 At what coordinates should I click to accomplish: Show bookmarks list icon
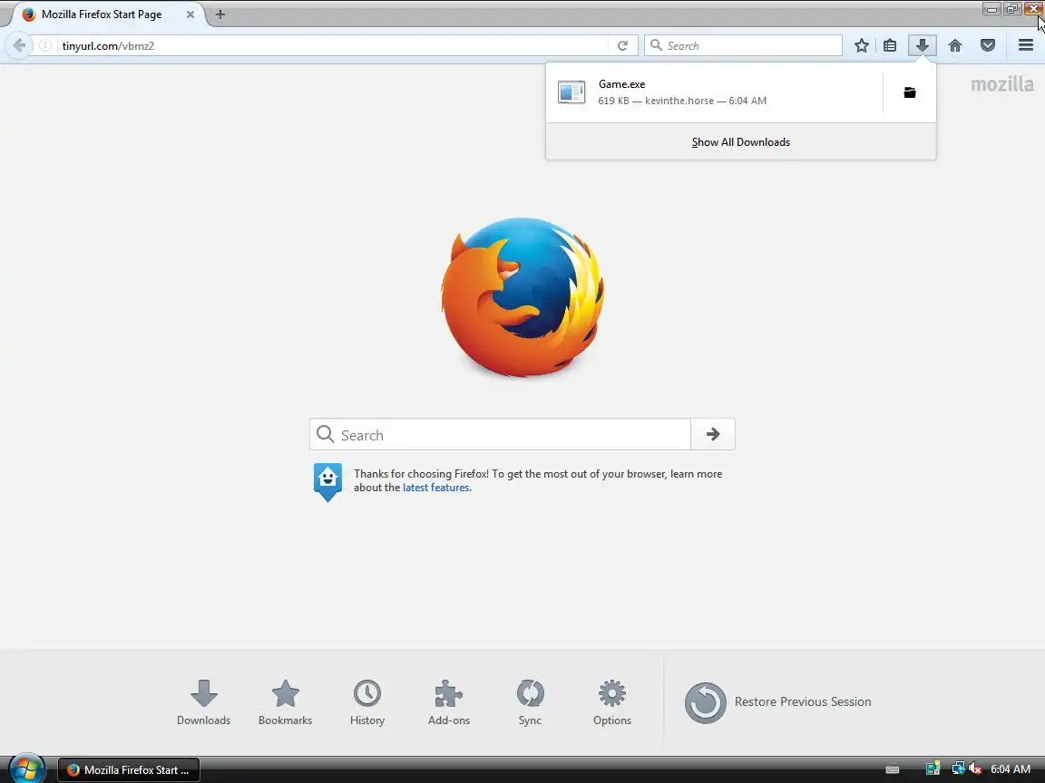(890, 45)
